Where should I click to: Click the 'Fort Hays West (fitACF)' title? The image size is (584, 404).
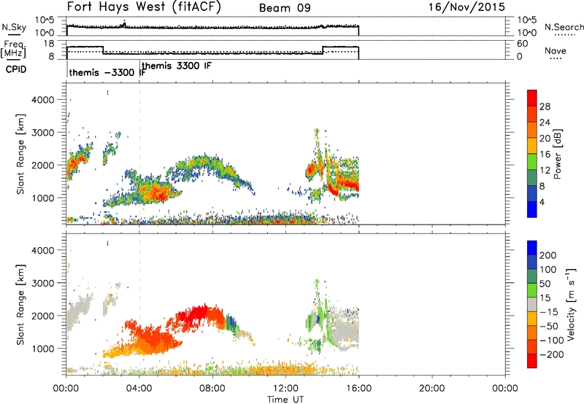point(143,7)
